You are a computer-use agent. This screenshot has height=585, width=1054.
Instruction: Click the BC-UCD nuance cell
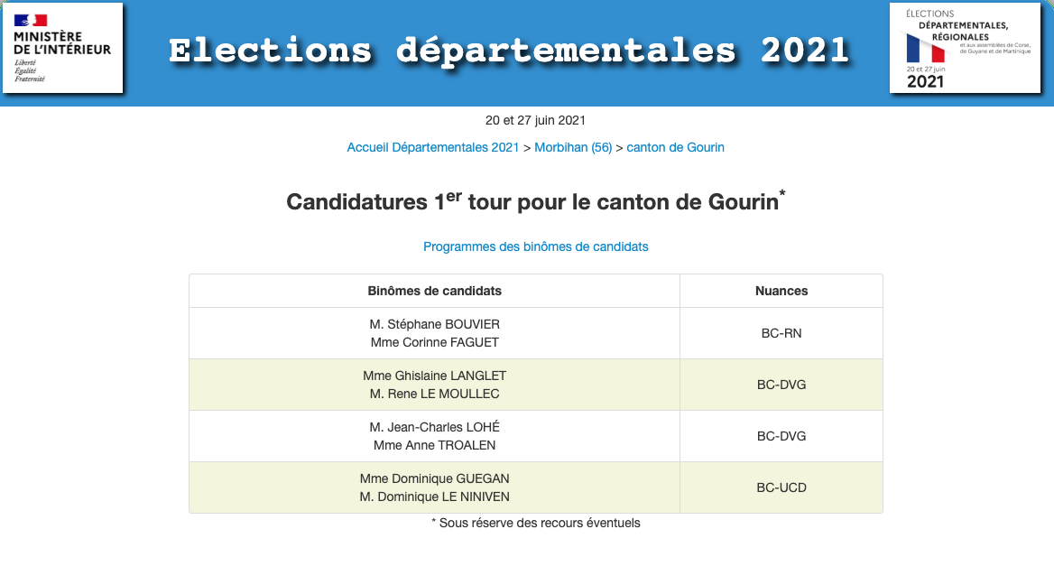(x=781, y=487)
